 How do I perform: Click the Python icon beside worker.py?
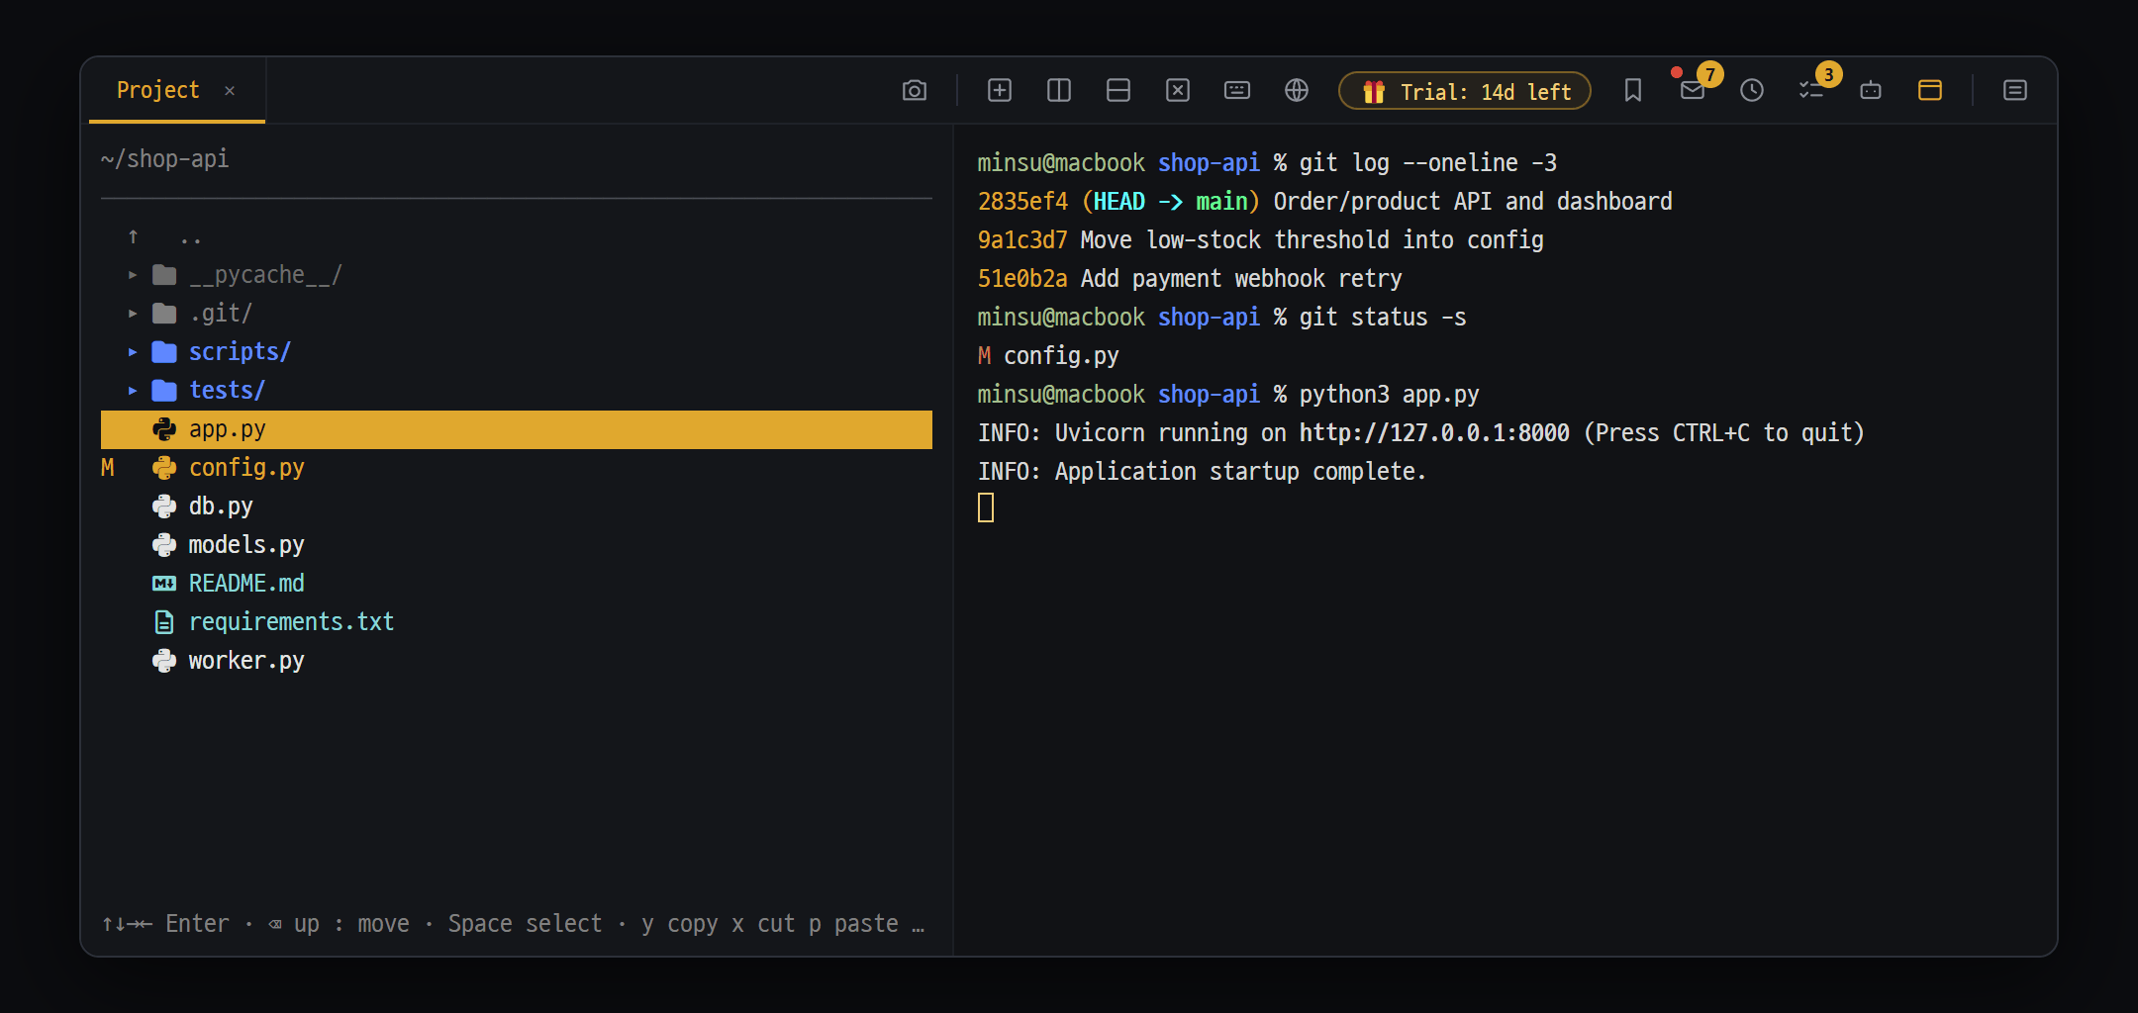[x=164, y=661]
